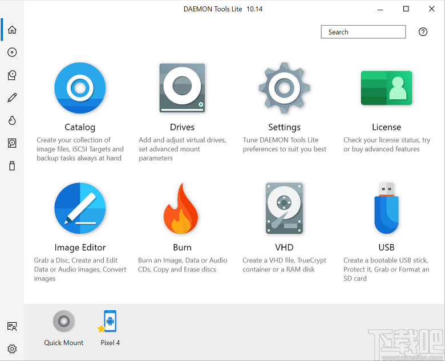Click the large blue USB stick icon
445x361 pixels.
click(x=387, y=208)
